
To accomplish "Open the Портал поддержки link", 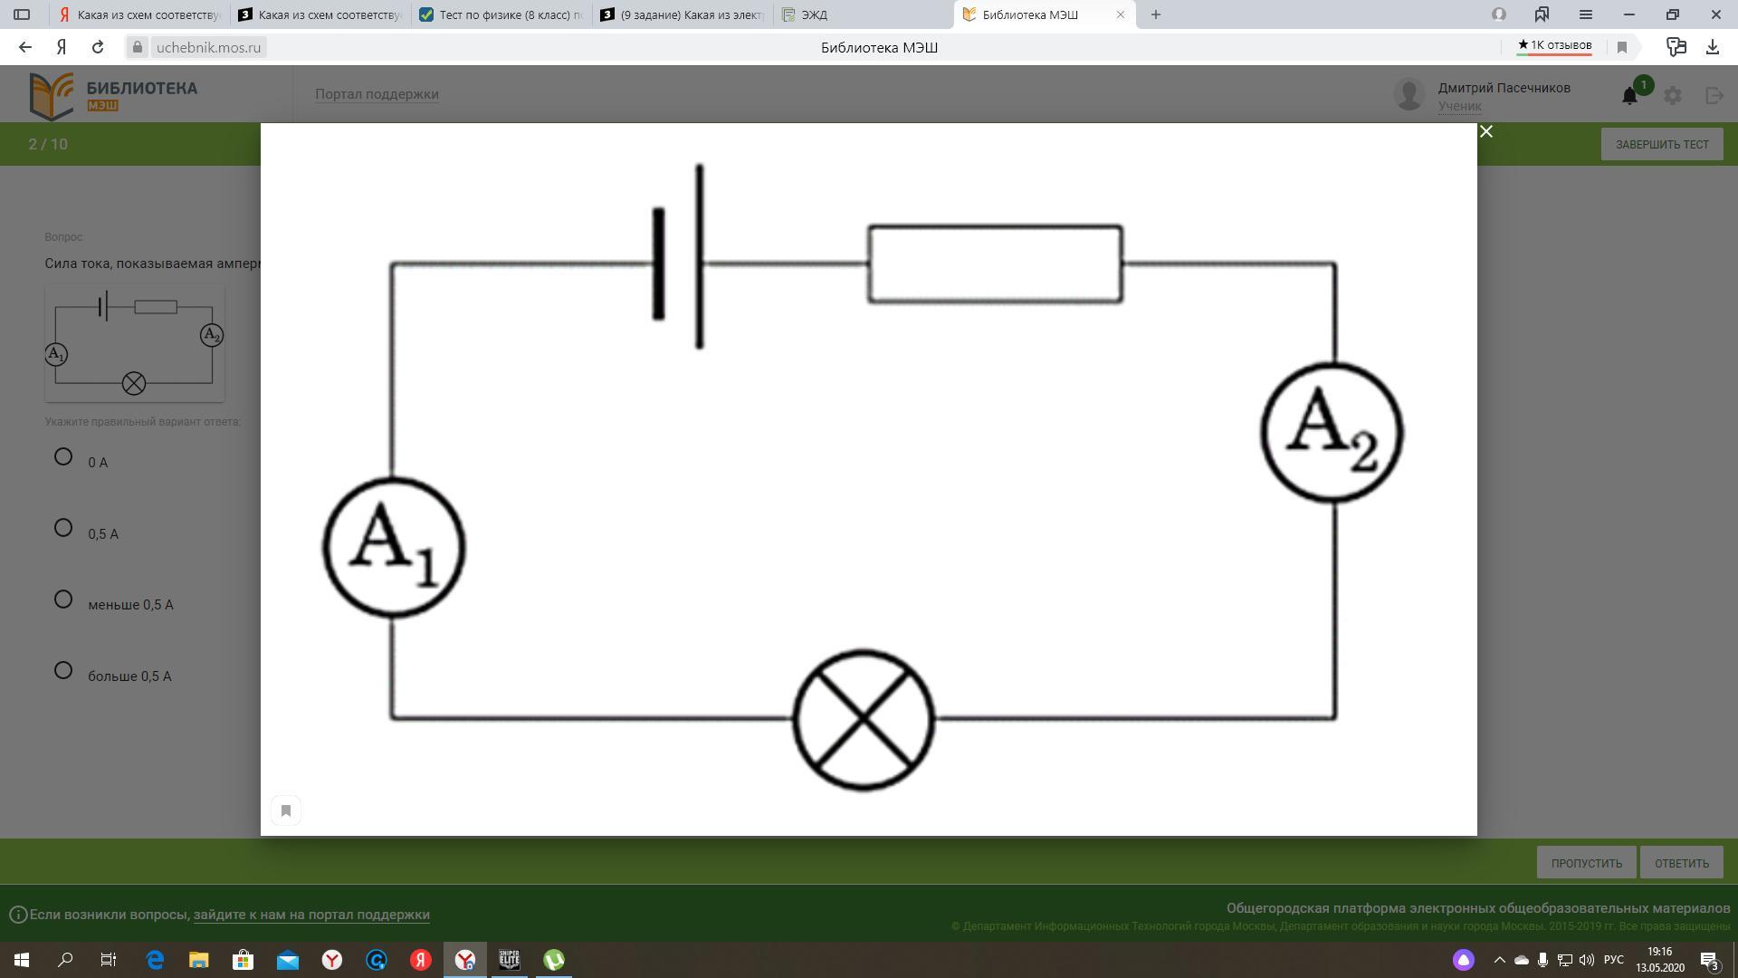I will pos(377,94).
